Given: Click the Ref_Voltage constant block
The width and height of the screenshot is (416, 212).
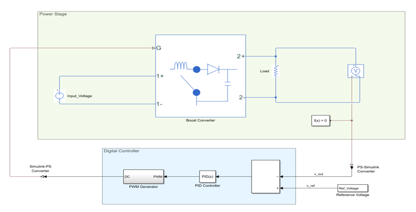Looking at the screenshot, I should tap(352, 188).
